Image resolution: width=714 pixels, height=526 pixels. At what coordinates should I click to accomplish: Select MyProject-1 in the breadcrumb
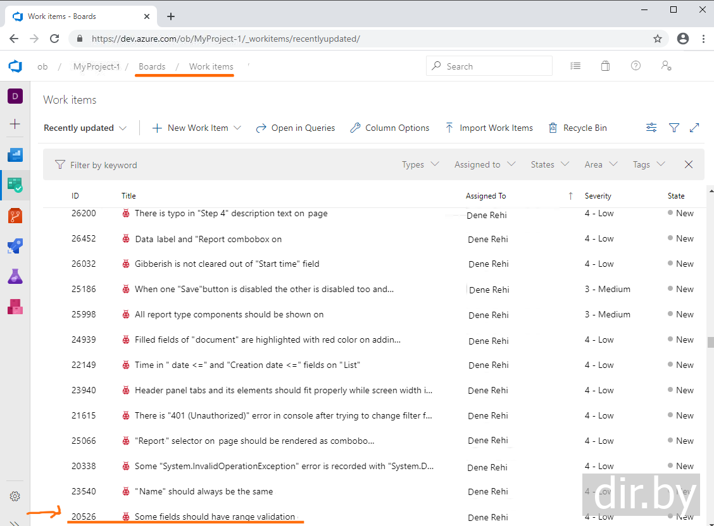tap(96, 66)
